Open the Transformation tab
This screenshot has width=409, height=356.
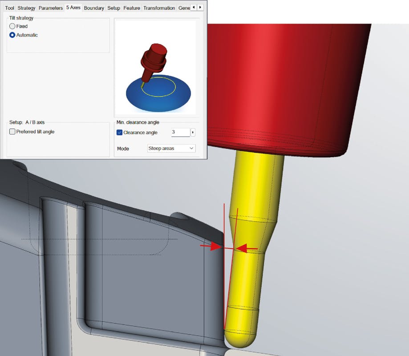point(159,8)
